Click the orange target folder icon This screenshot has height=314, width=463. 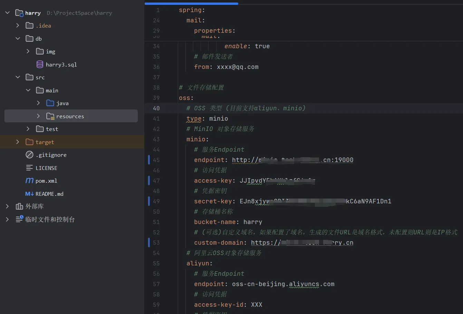click(x=30, y=142)
